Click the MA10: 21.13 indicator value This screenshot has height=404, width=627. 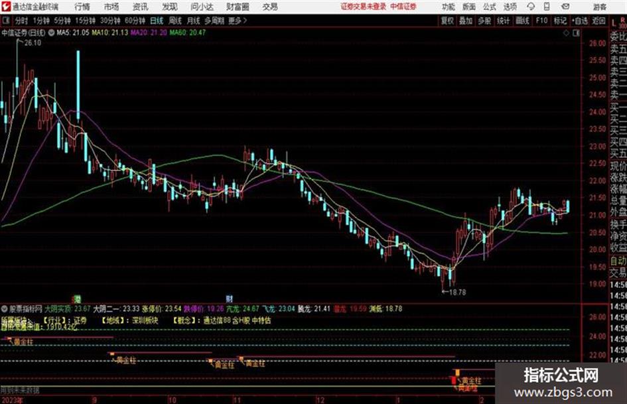[x=110, y=33]
